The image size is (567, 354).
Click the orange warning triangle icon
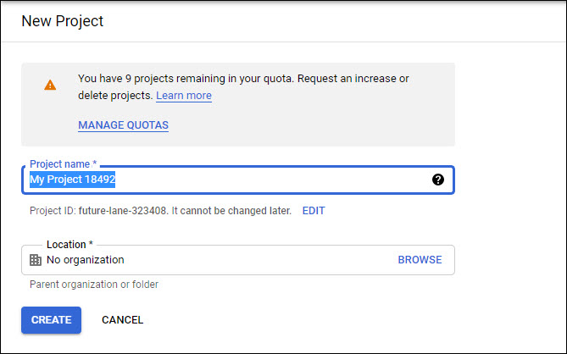(x=50, y=85)
